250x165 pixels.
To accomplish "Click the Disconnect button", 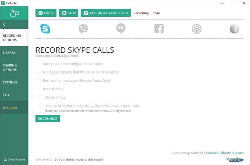I will [x=48, y=118].
